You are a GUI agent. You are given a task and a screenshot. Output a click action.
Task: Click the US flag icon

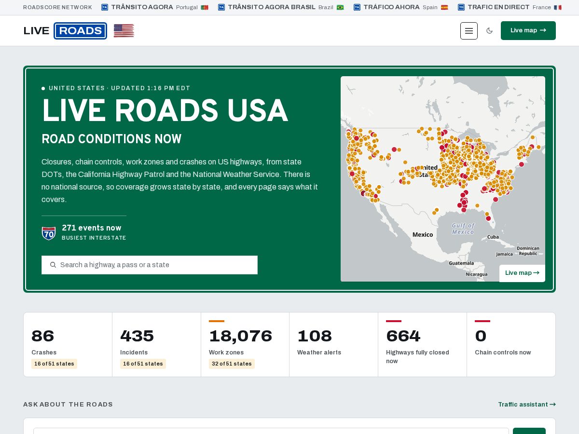124,31
